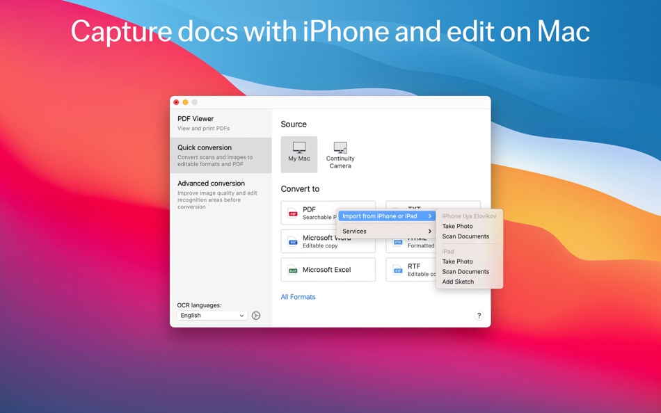
Task: Click the HTML format file icon
Action: [397, 241]
